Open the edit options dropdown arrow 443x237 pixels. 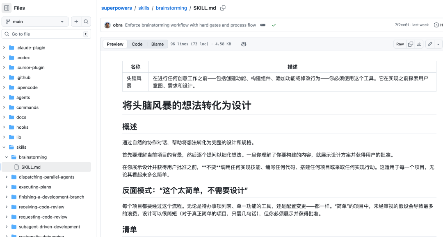tap(438, 44)
